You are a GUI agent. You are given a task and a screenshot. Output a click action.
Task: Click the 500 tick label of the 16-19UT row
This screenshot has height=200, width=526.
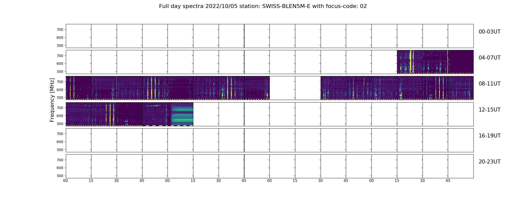[x=60, y=150]
